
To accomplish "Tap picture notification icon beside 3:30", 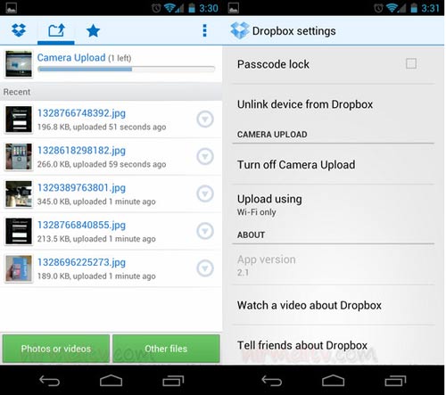I will (x=12, y=8).
